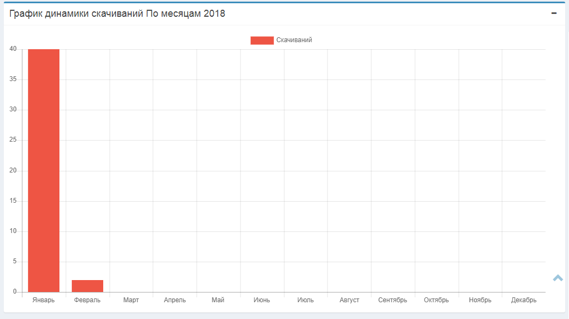Screen dimensions: 569x319
Task: Click the Октябрь month label
Action: pos(436,300)
